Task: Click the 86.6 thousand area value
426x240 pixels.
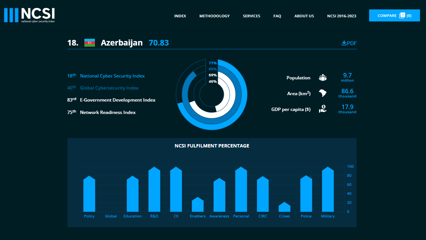Action: click(x=347, y=93)
